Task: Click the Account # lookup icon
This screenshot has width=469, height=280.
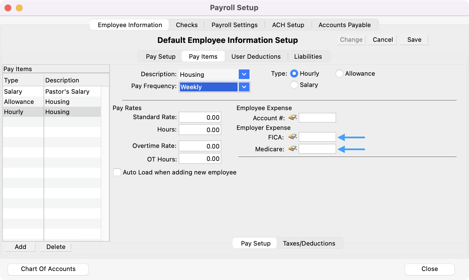Action: pyautogui.click(x=292, y=117)
